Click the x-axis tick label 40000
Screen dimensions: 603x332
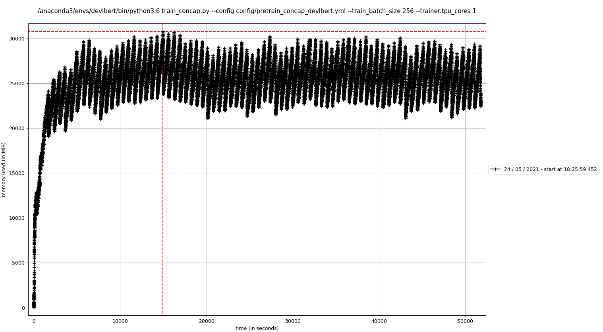click(379, 320)
